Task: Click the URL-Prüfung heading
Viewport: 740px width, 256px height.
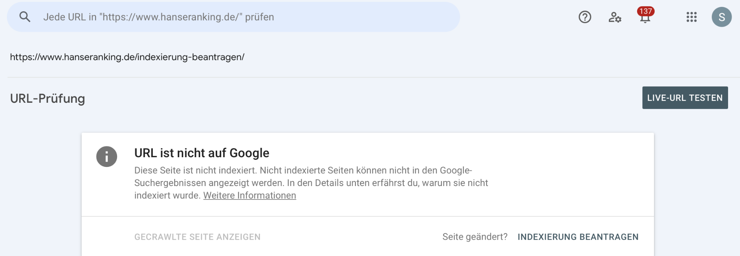Action: click(47, 98)
